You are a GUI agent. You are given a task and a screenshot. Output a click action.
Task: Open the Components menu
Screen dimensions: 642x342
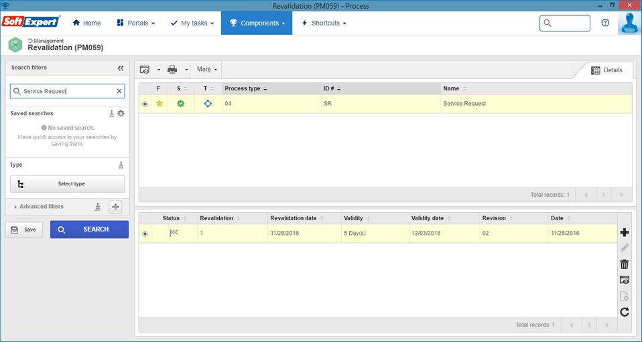(x=257, y=23)
